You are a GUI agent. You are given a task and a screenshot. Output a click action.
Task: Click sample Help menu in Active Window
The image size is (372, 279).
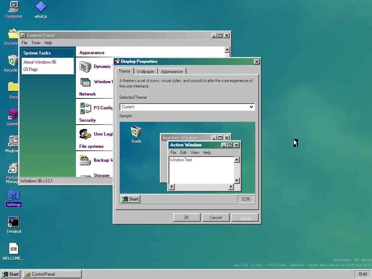point(207,153)
